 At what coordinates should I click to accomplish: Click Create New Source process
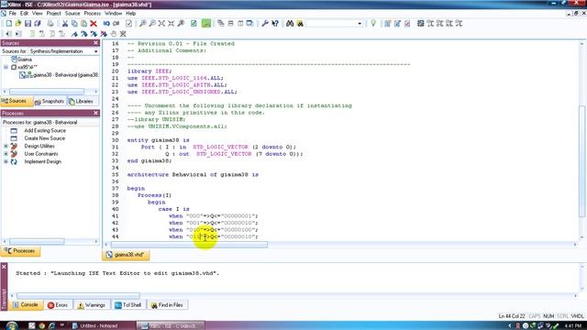(x=45, y=138)
